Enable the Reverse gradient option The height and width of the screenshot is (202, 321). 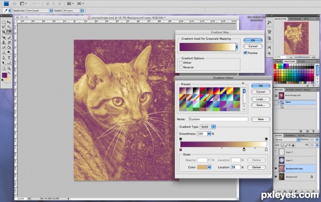click(x=181, y=68)
